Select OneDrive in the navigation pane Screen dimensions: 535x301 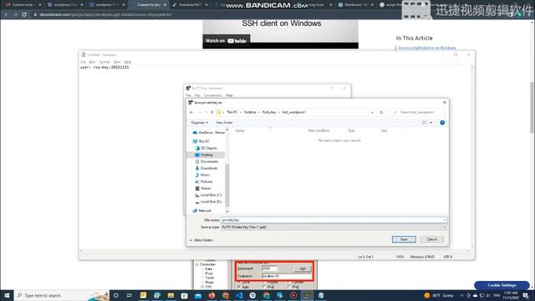208,132
